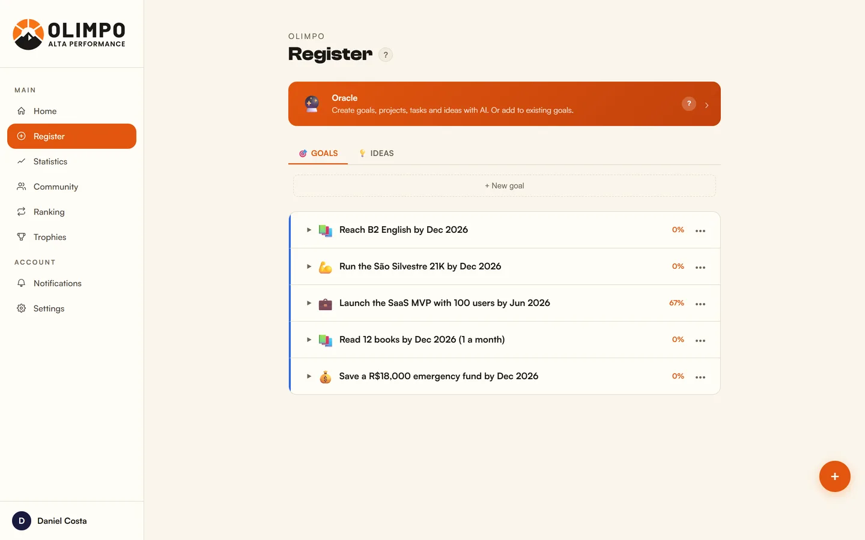The image size is (865, 540).
Task: Open Statistics in sidebar
Action: (x=71, y=161)
